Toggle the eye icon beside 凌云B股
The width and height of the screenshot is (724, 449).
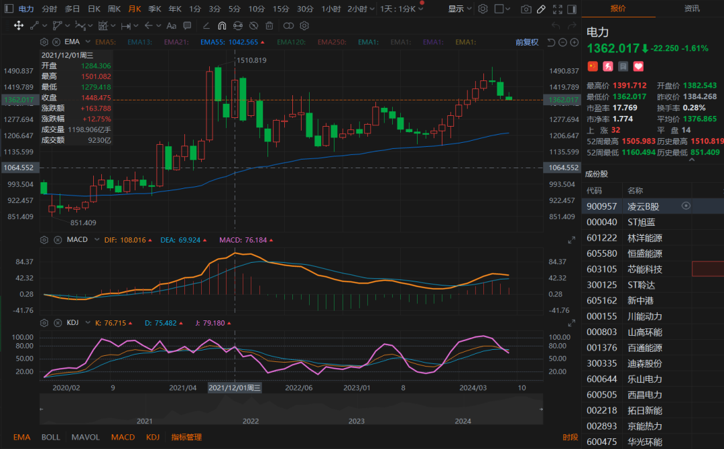click(686, 206)
